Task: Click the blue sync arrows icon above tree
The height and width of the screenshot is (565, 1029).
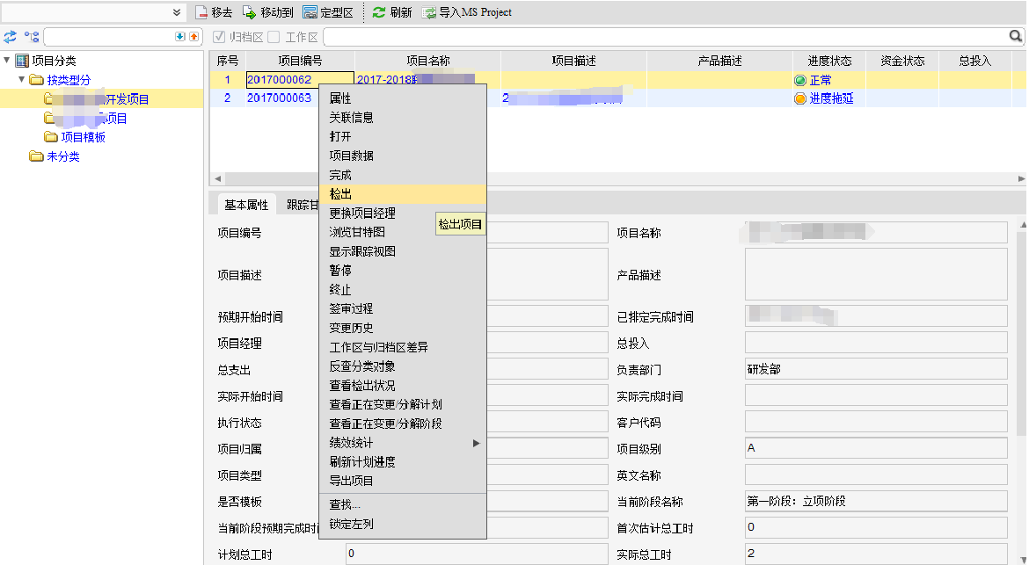Action: pyautogui.click(x=11, y=37)
